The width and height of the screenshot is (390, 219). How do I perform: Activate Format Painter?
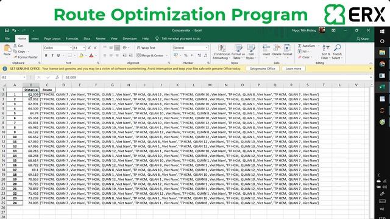(x=26, y=57)
